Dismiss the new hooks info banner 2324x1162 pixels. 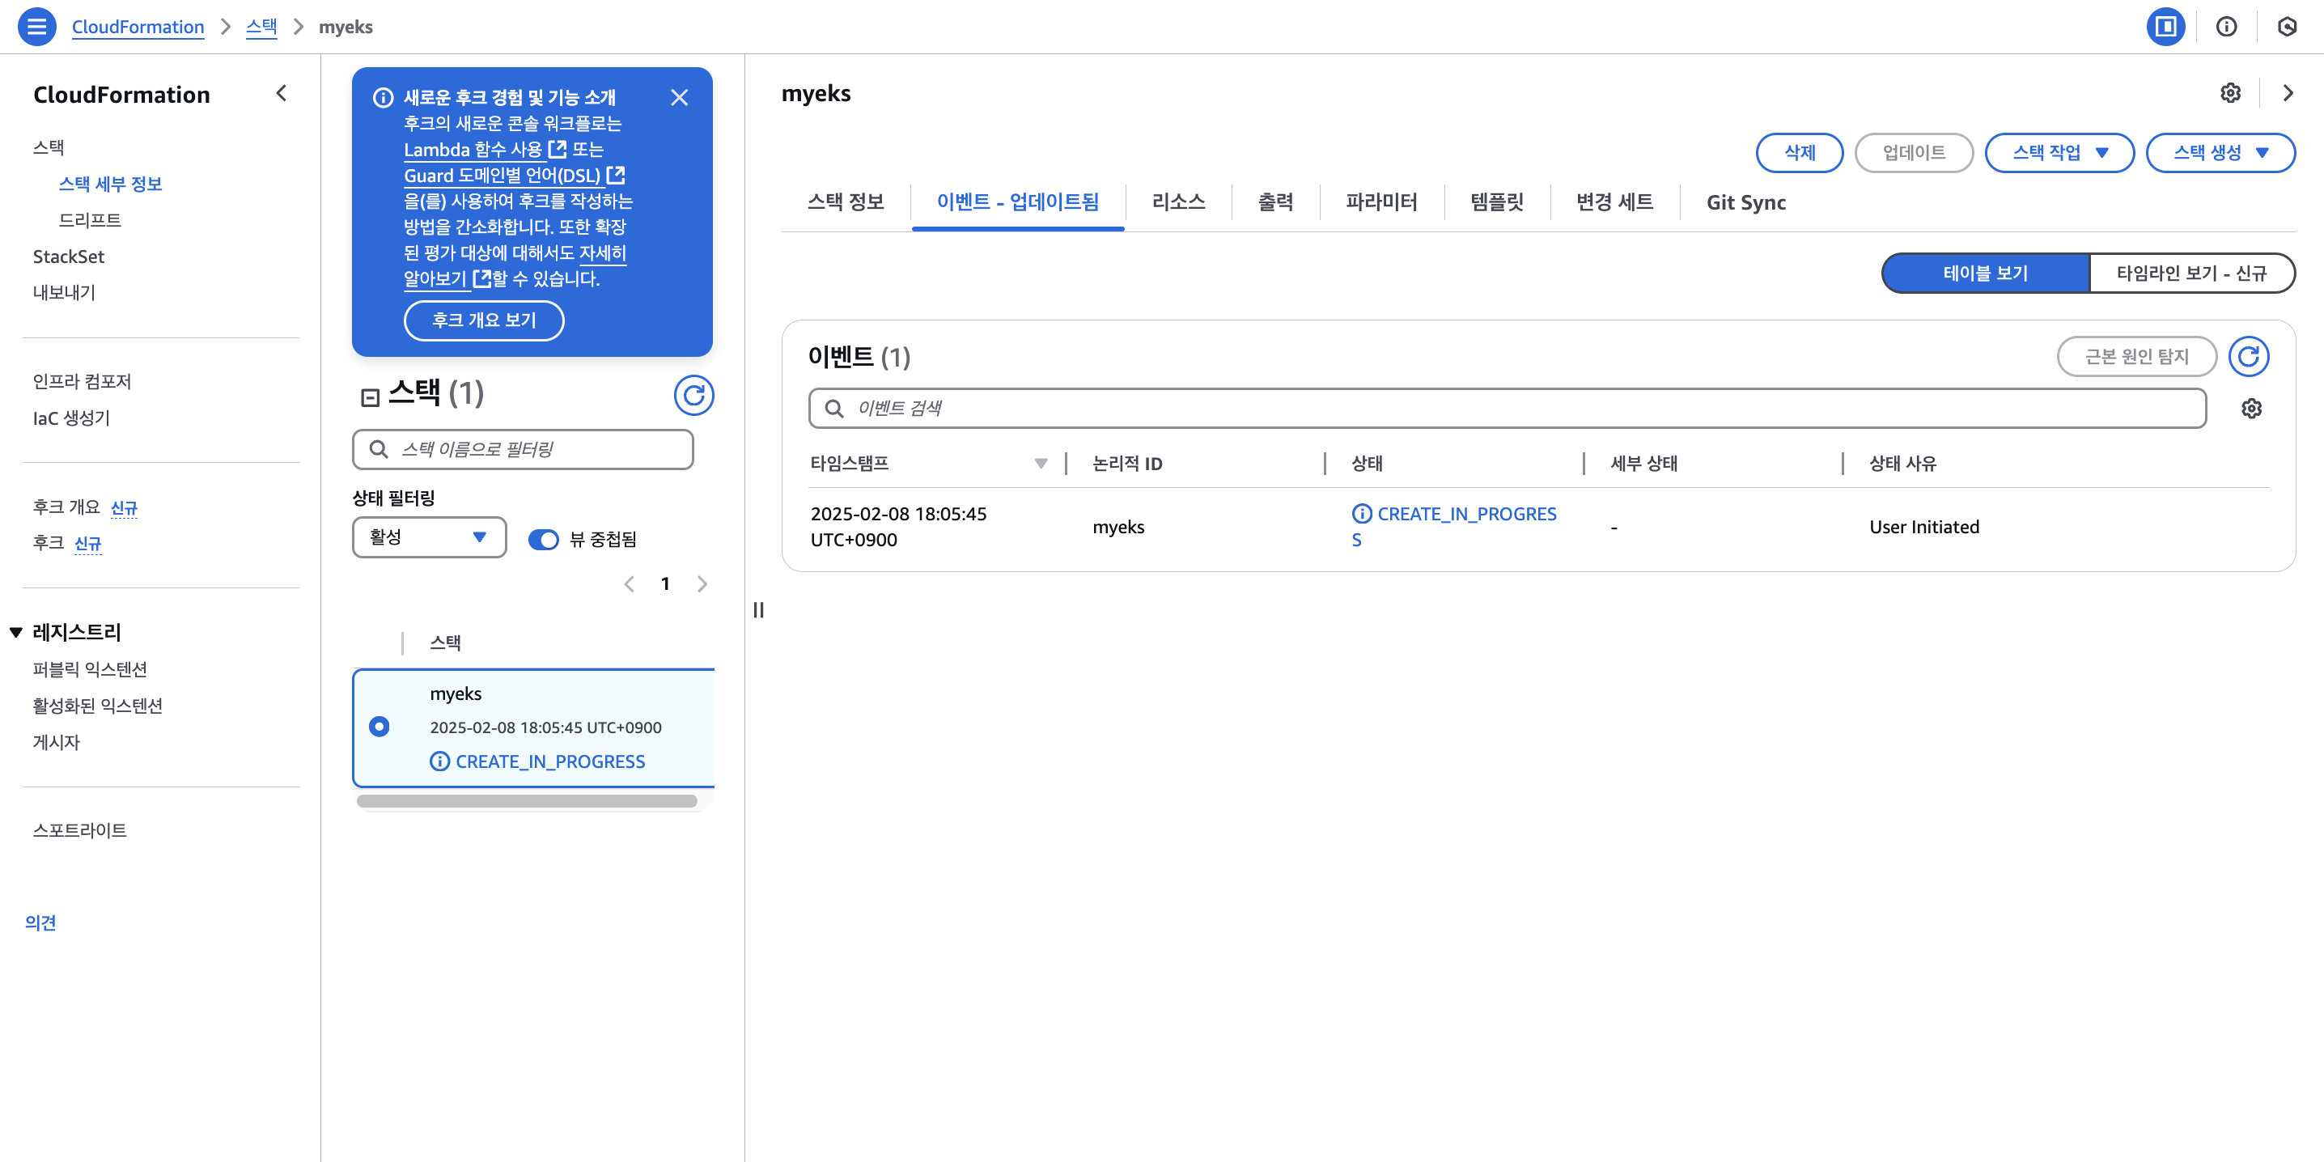(680, 97)
